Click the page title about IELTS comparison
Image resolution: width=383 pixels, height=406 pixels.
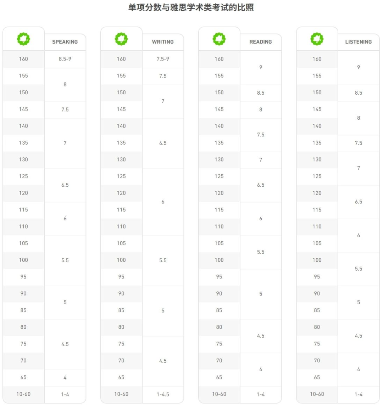(x=191, y=7)
